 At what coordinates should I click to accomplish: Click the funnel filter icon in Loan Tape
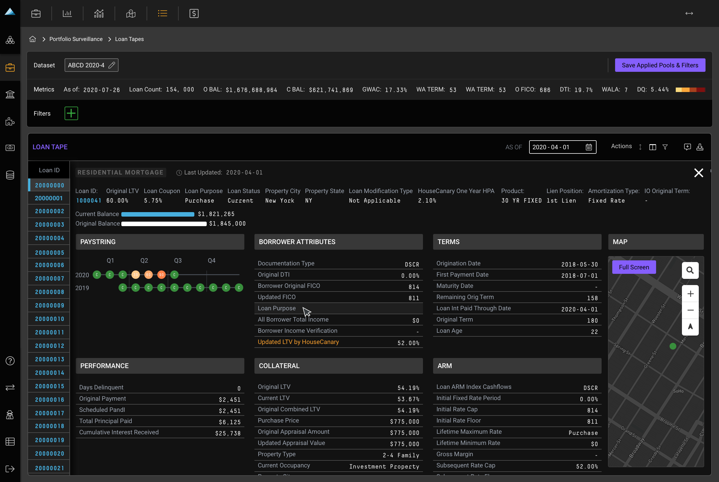click(665, 147)
